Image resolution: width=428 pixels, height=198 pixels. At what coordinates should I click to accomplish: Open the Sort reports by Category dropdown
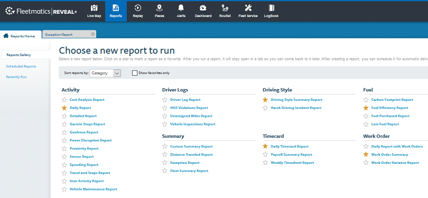click(105, 73)
